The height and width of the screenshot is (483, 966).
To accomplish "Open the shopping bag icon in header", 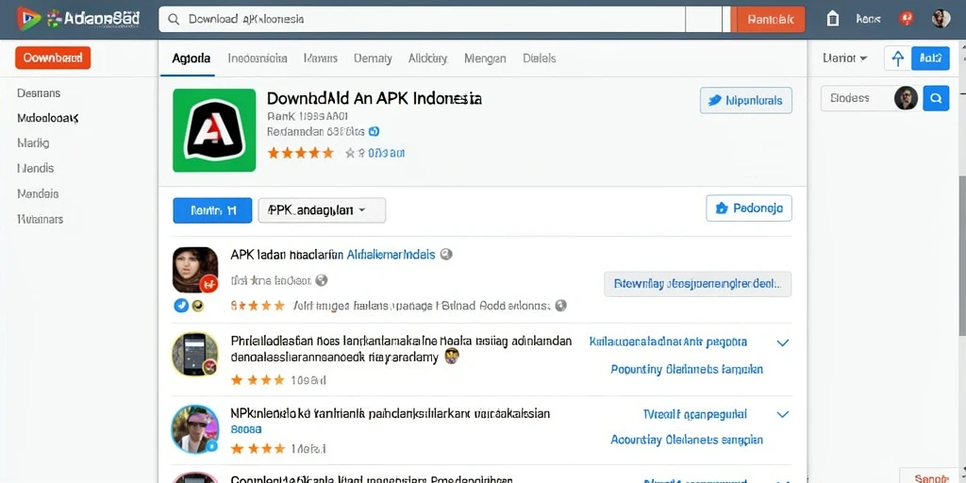I will (x=833, y=19).
